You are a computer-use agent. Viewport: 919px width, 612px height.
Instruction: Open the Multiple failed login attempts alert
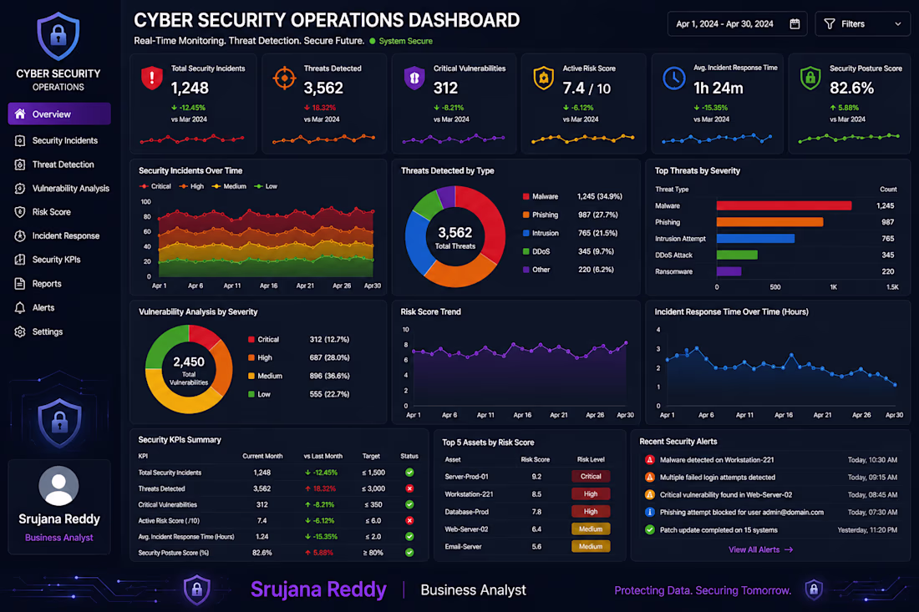point(771,478)
